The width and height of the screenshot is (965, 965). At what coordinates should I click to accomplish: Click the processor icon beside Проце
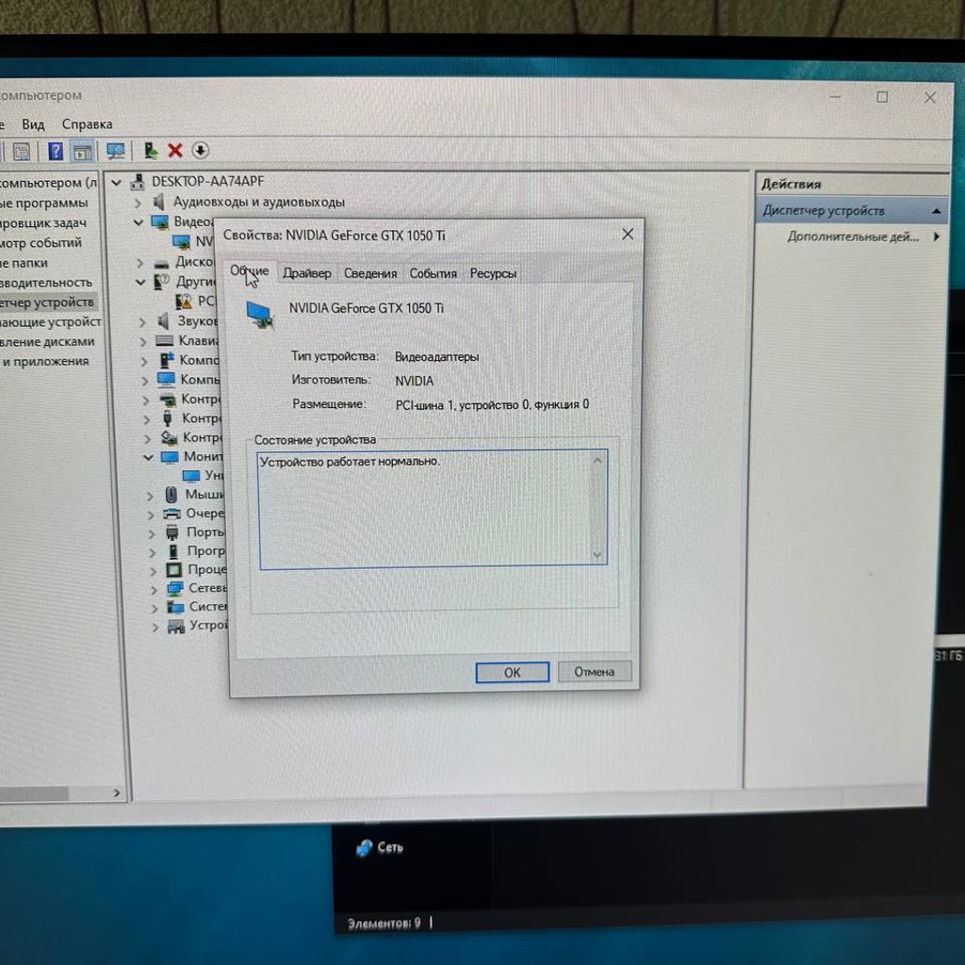[x=174, y=570]
